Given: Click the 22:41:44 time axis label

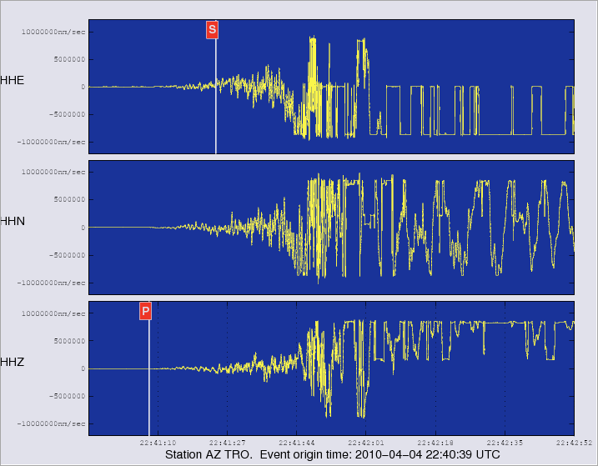Looking at the screenshot, I should click(297, 443).
